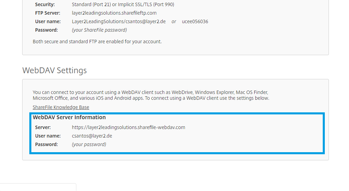Click the WebDAV Server Information heading
Screen dimensions: 349x191
click(69, 117)
